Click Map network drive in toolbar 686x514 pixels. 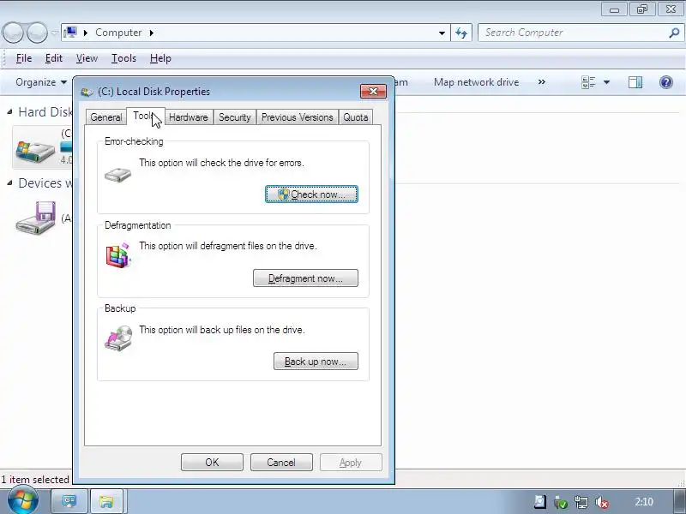pos(476,82)
